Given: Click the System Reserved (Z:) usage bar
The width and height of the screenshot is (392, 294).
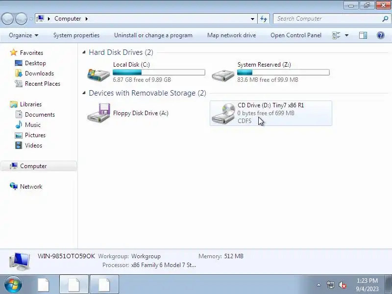Looking at the screenshot, I should 283,73.
